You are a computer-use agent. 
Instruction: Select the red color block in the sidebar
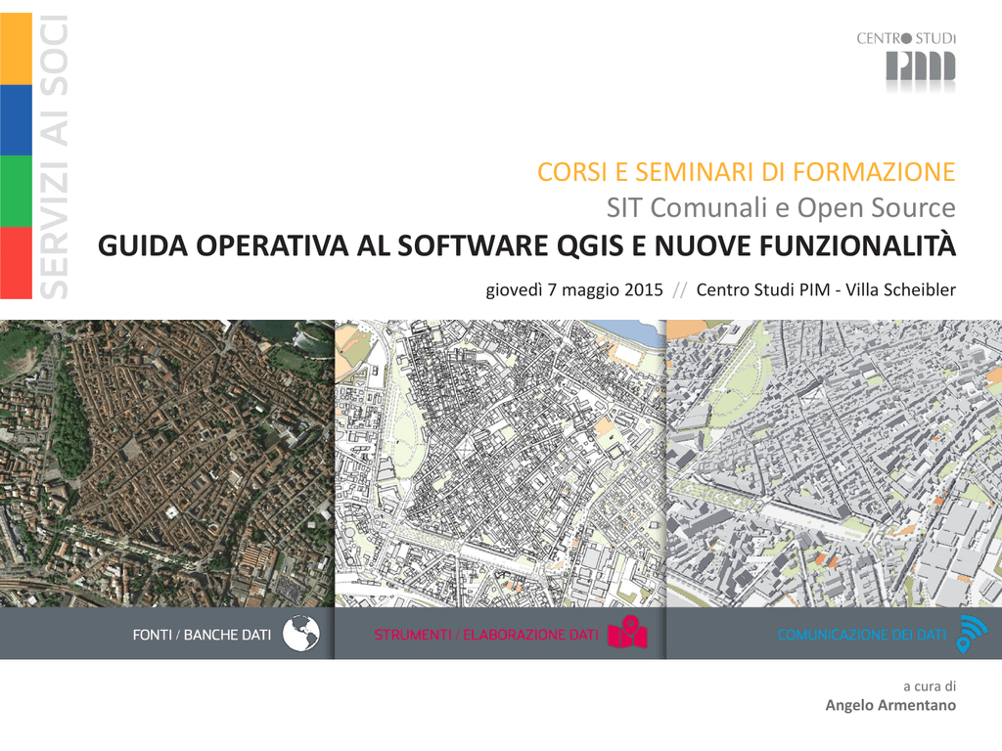(x=16, y=262)
